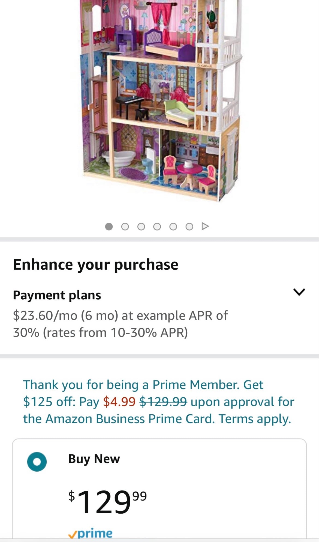Open the Payment plans heading
This screenshot has height=542, width=319.
click(x=57, y=295)
